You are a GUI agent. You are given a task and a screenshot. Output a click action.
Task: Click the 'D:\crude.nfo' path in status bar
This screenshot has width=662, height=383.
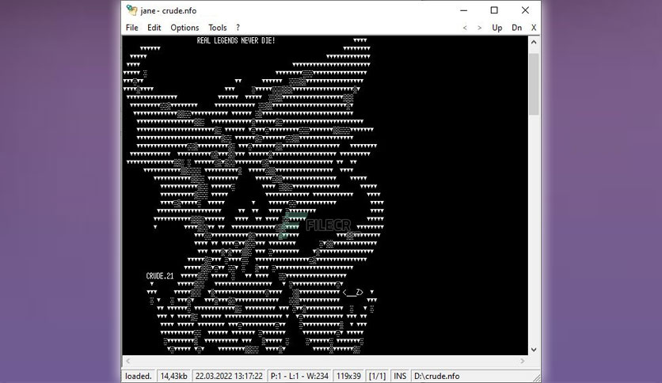[437, 376]
